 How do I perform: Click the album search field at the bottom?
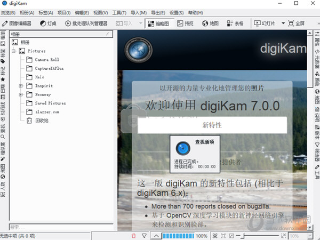coord(61,227)
